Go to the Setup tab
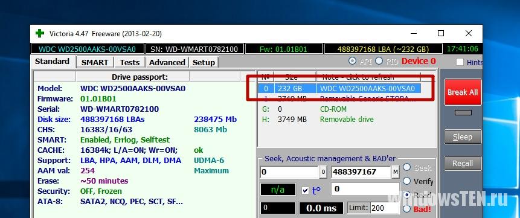The width and height of the screenshot is (520, 218). point(204,62)
